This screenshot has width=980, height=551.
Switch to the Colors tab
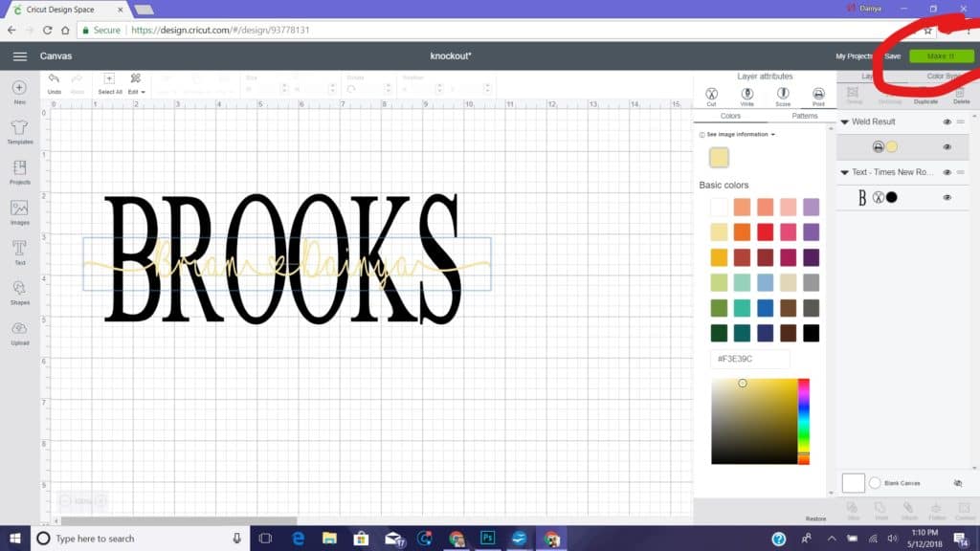point(730,116)
